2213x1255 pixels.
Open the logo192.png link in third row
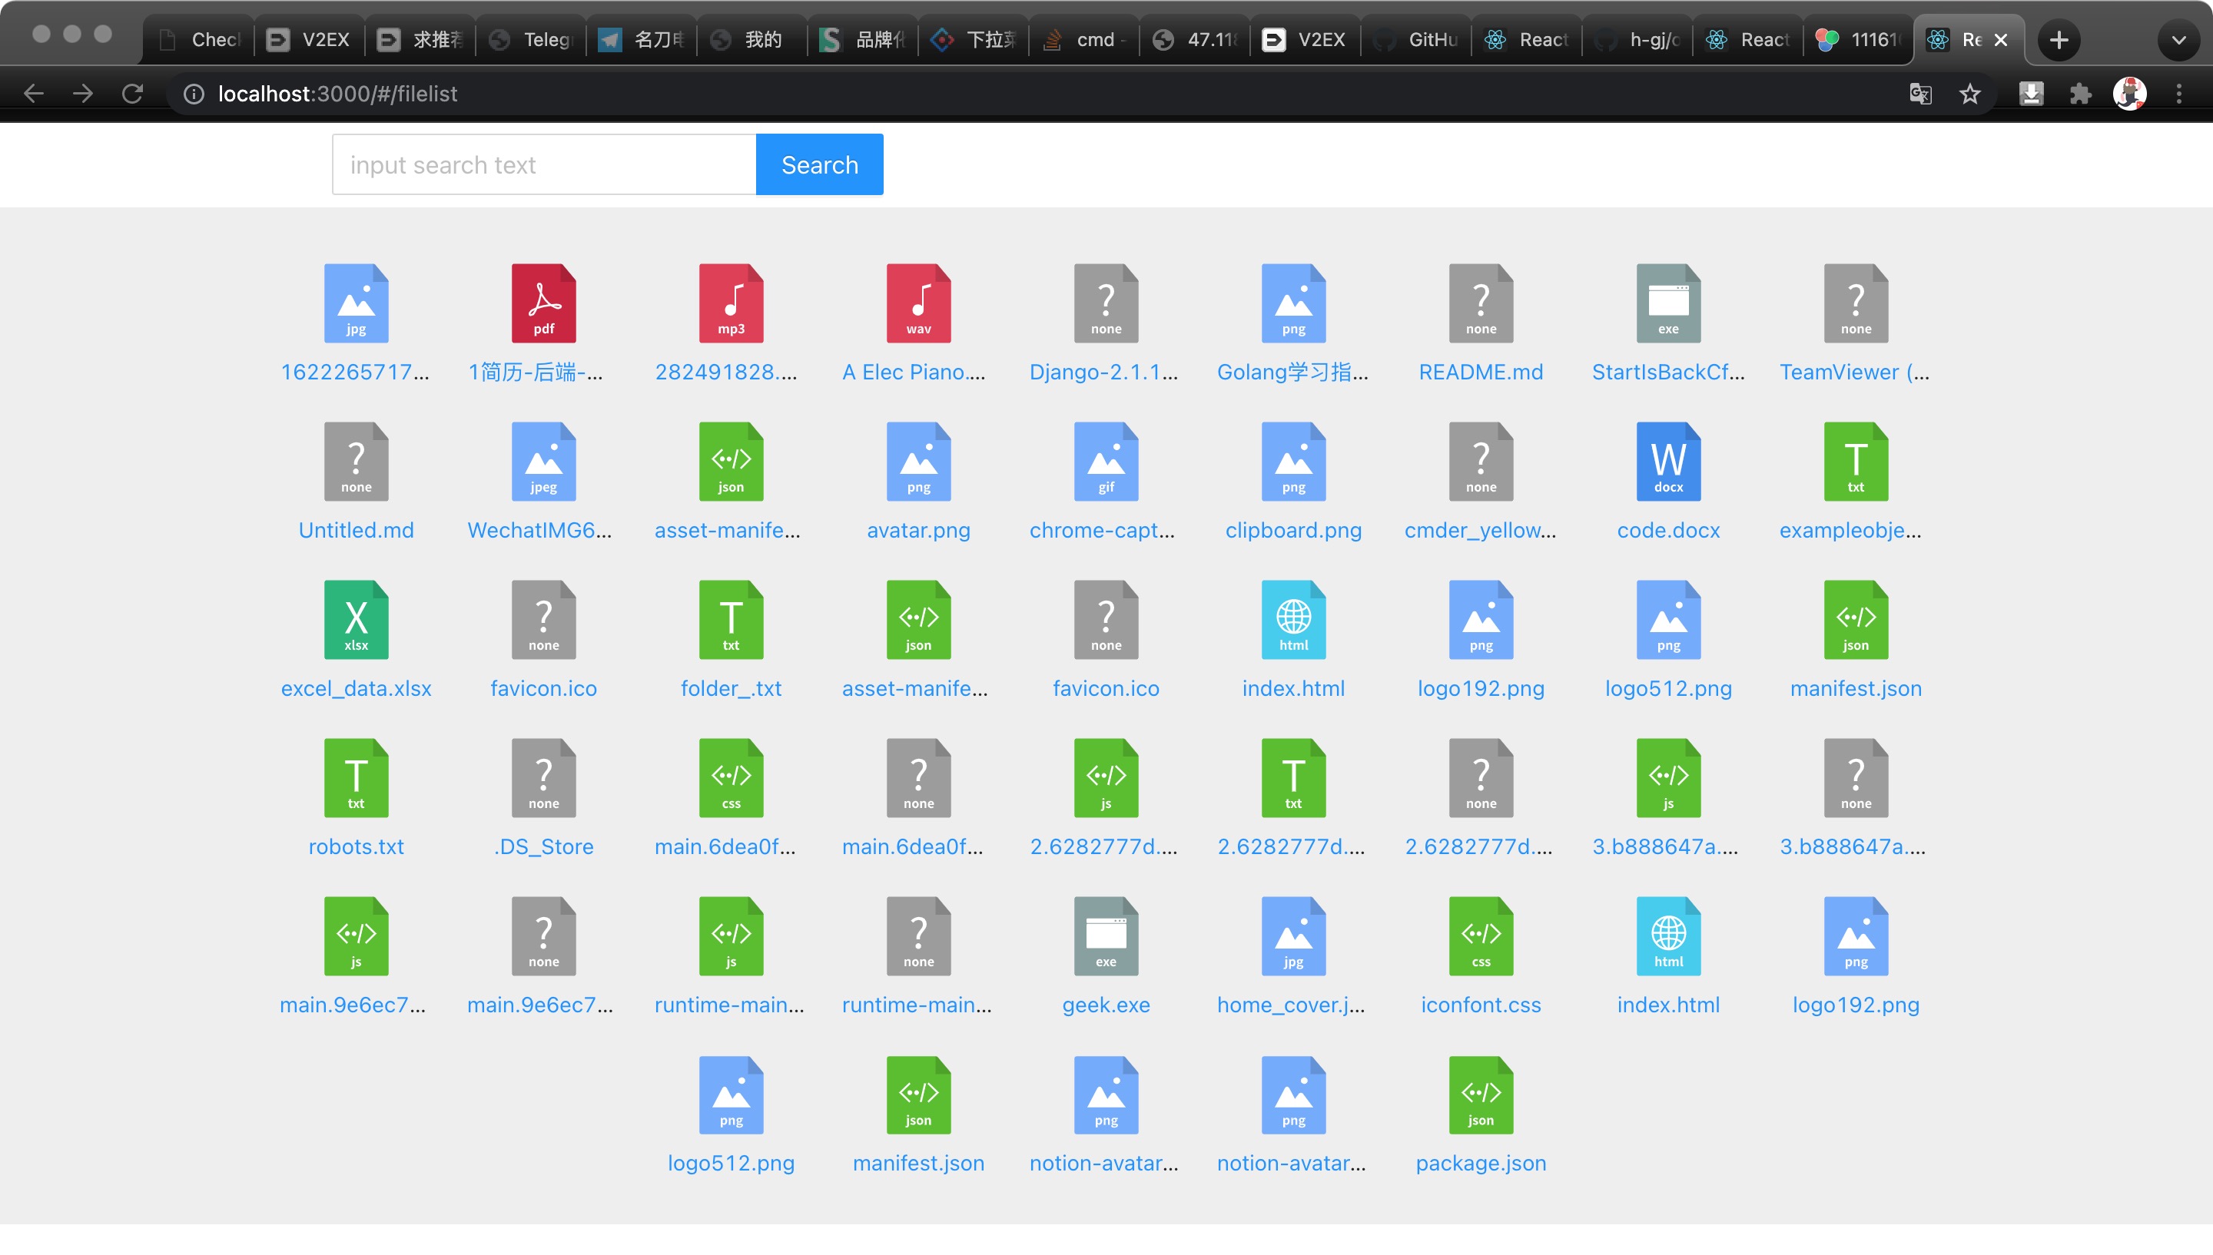(1481, 688)
